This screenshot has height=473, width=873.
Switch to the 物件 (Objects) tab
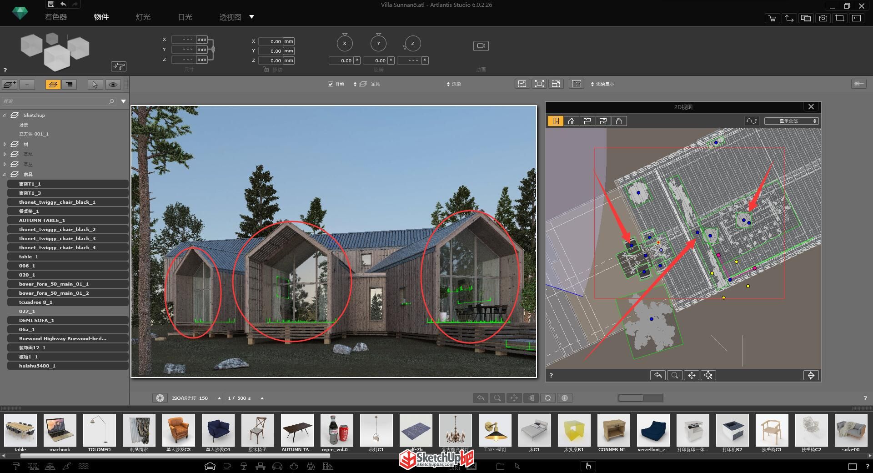click(x=101, y=17)
